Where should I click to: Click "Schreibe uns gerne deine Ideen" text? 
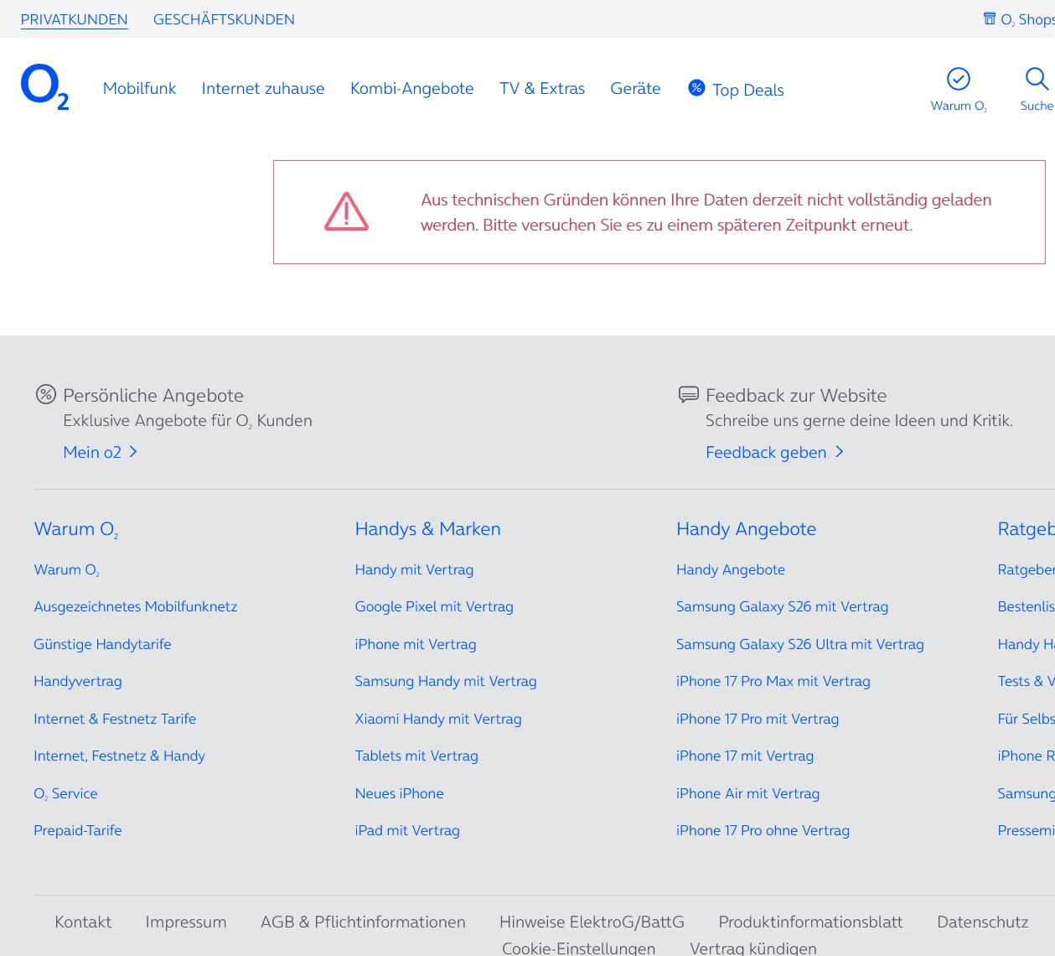[x=859, y=420]
